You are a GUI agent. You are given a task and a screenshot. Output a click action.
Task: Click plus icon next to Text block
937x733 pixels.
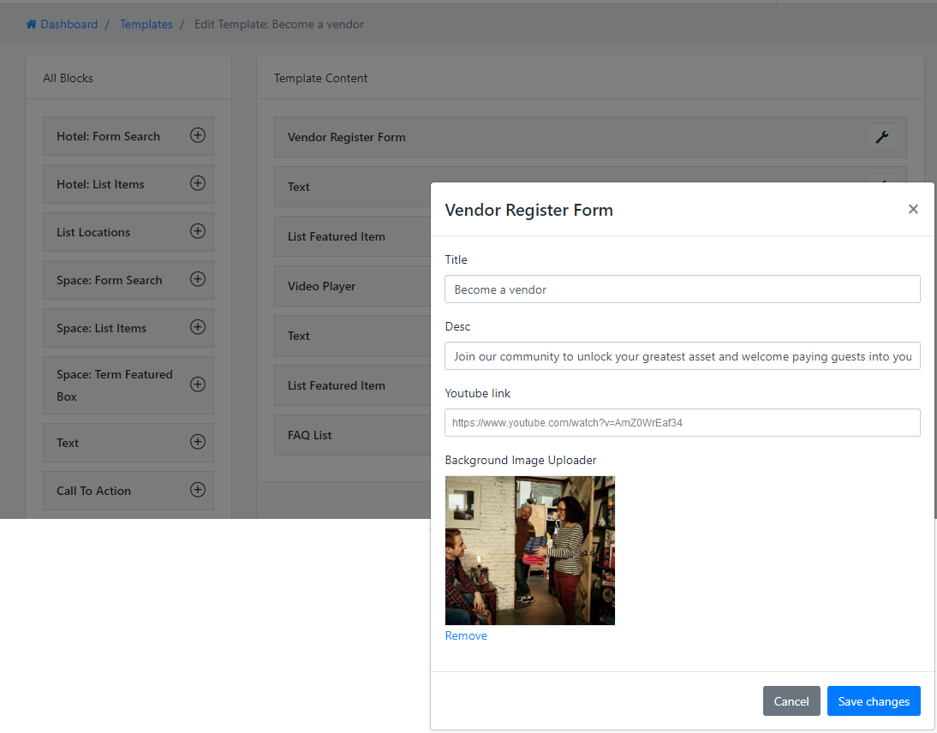click(x=197, y=442)
